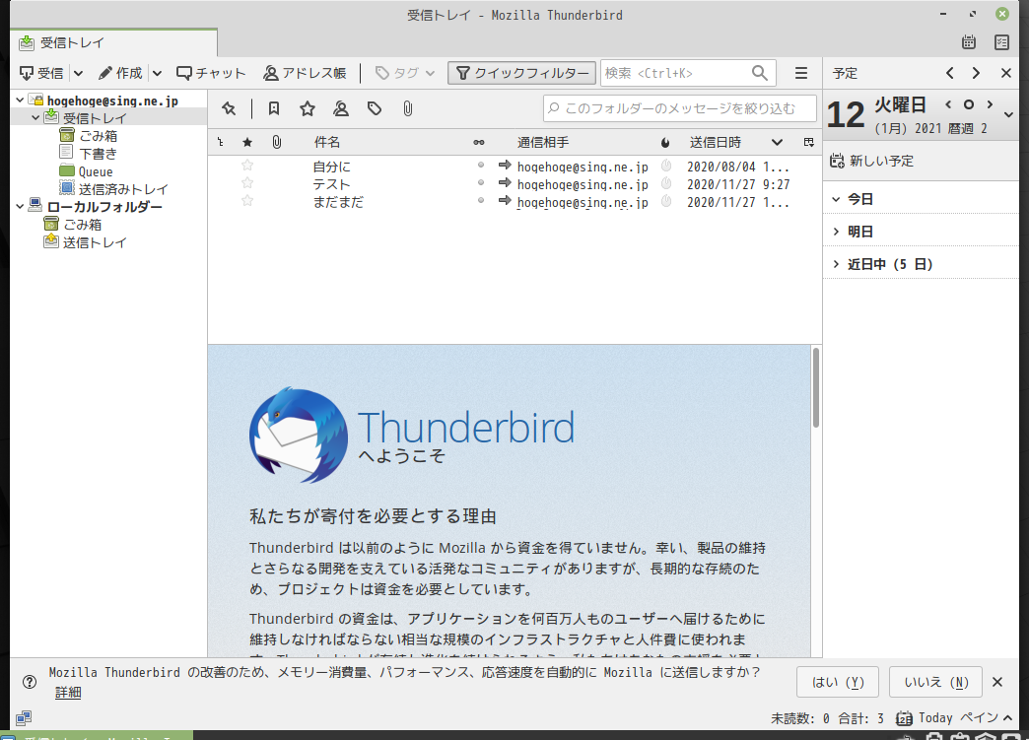Collapse the 受信トレイ folder
This screenshot has width=1029, height=740.
35,118
